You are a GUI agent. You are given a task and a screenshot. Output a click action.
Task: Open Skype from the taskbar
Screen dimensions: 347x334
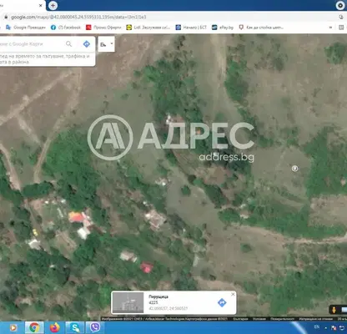tap(75, 327)
